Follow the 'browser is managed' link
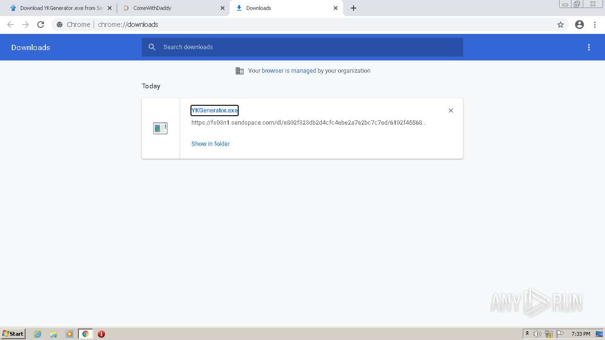The height and width of the screenshot is (340, 605). click(x=289, y=71)
